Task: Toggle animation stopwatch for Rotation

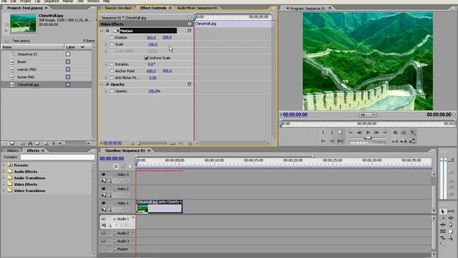Action: (x=112, y=64)
